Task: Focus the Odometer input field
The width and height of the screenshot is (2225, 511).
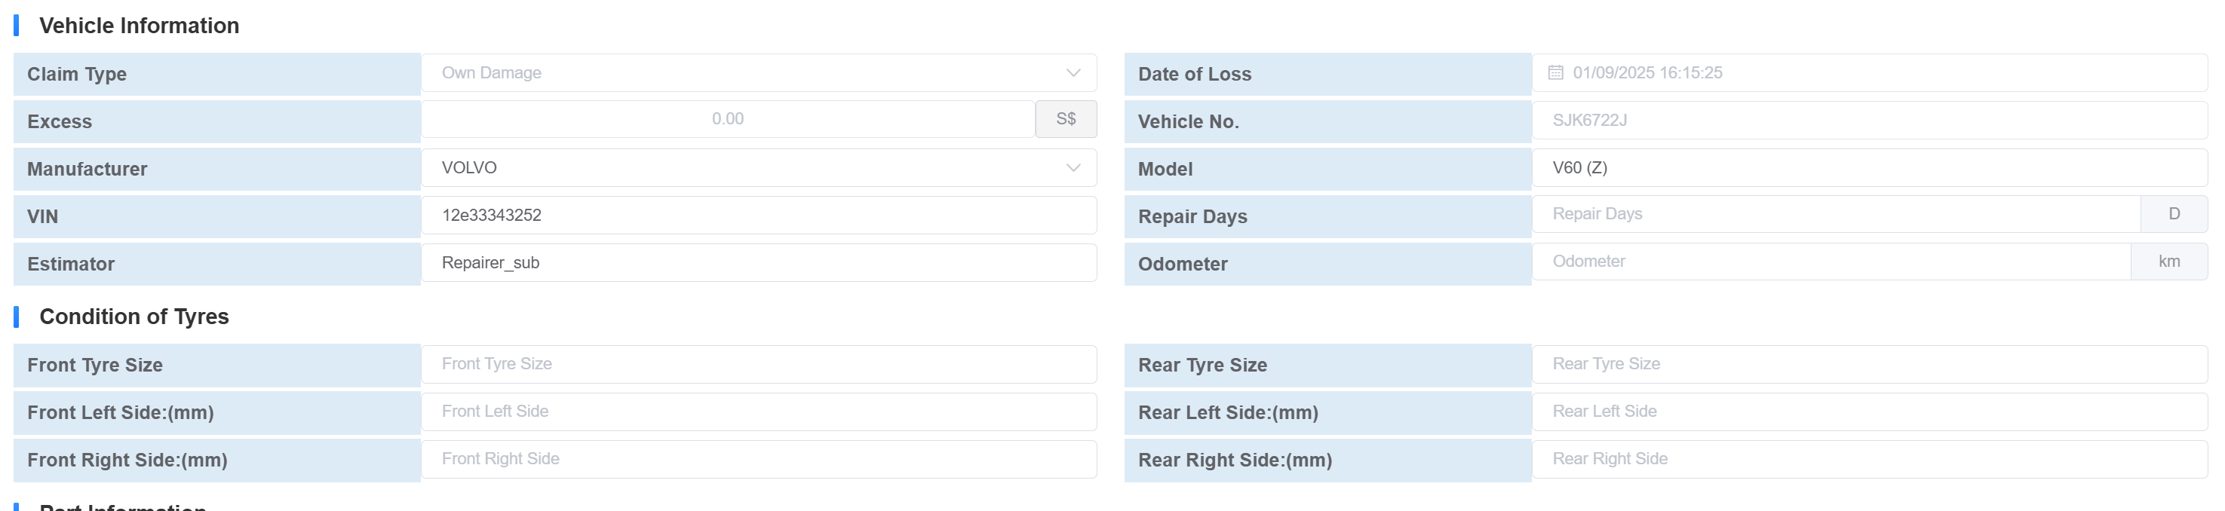Action: pos(1831,262)
